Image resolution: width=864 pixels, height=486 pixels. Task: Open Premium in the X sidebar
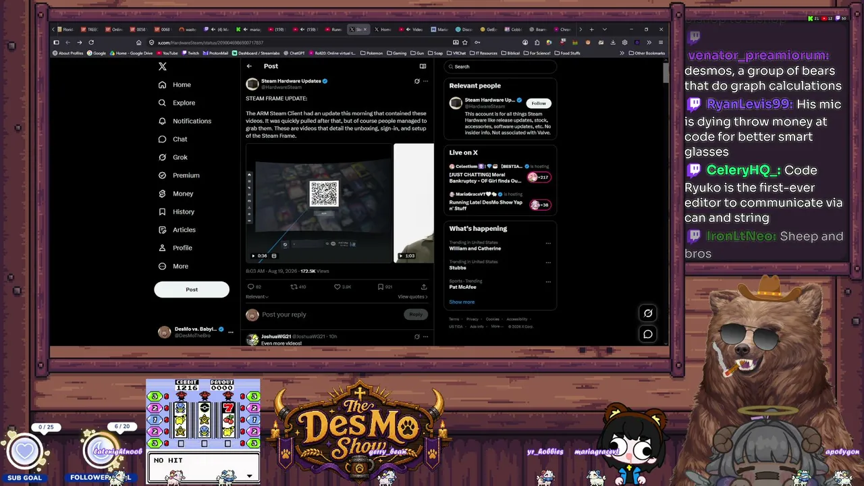coord(179,175)
